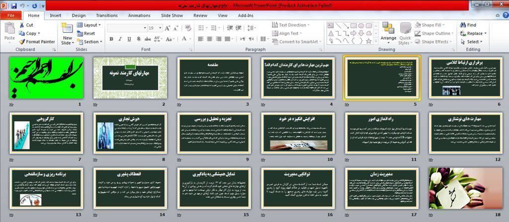The width and height of the screenshot is (509, 222).
Task: Toggle Align Text Left
Action: click(201, 39)
